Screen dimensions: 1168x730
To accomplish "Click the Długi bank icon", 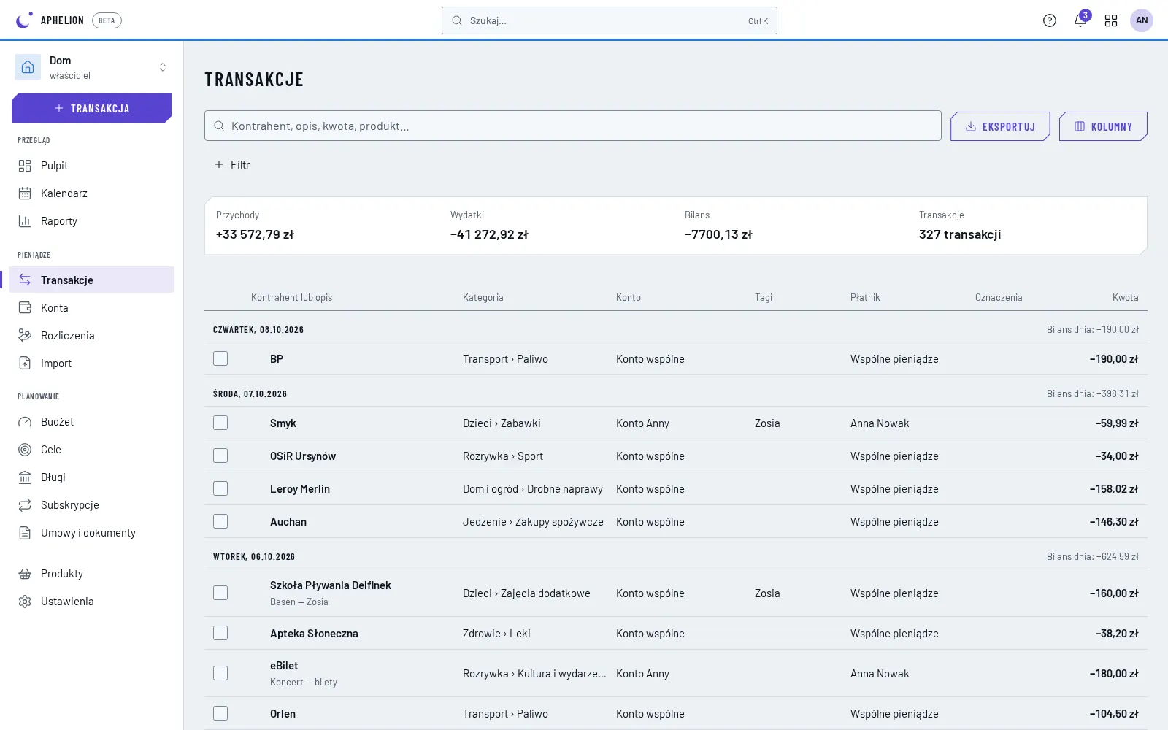I will point(25,477).
